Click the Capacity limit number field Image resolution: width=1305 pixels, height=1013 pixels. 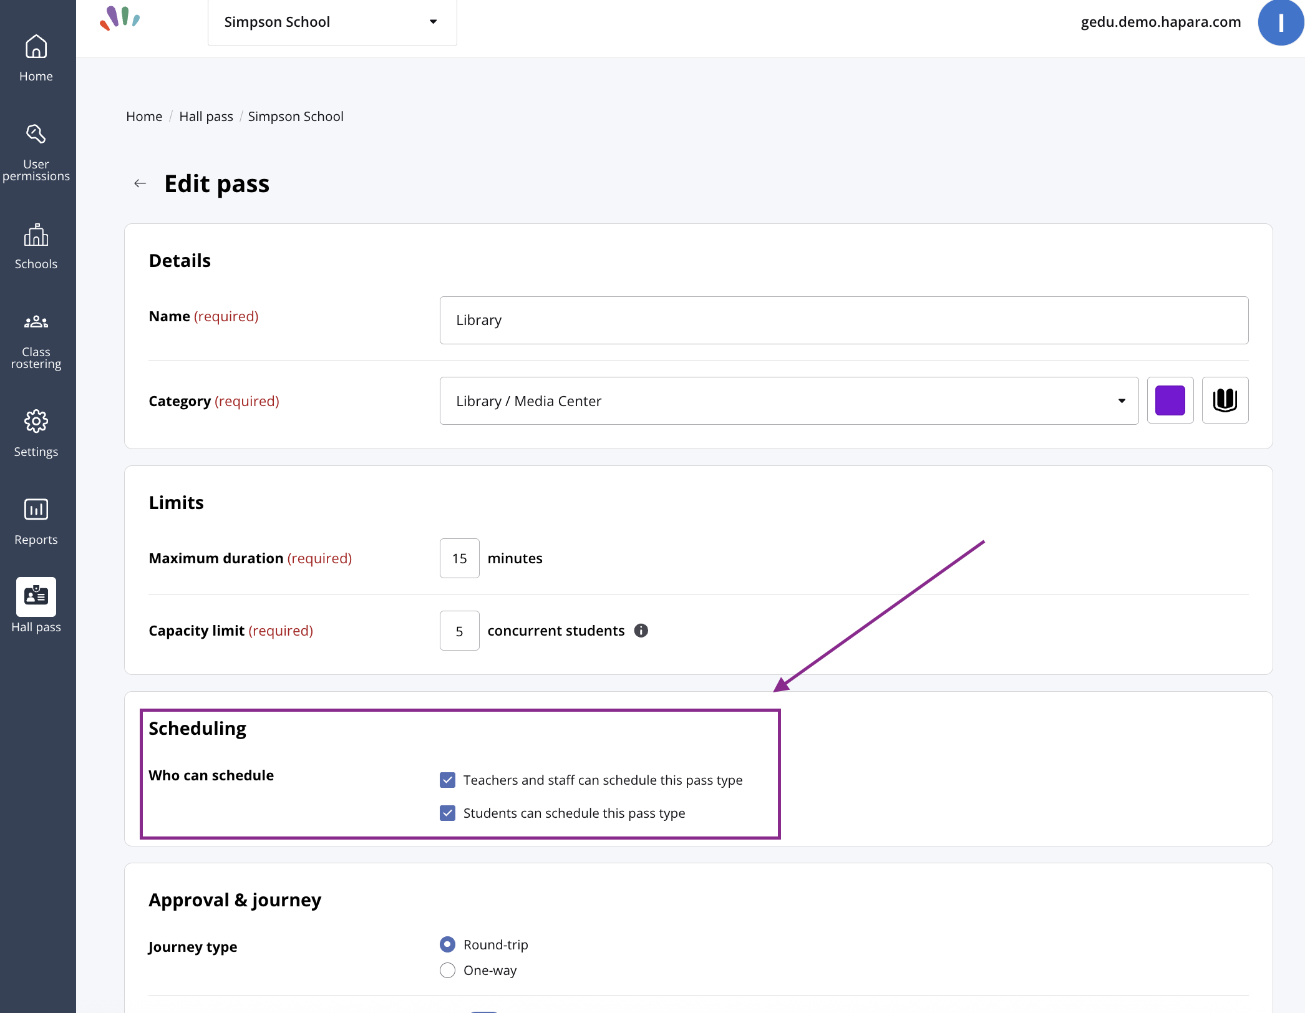pos(459,631)
